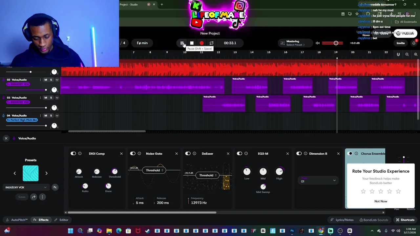Share preset using the arrow icon
420x236 pixels.
pyautogui.click(x=33, y=197)
